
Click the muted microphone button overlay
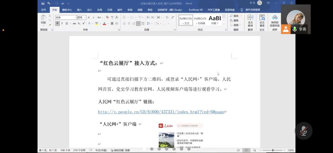304,131
